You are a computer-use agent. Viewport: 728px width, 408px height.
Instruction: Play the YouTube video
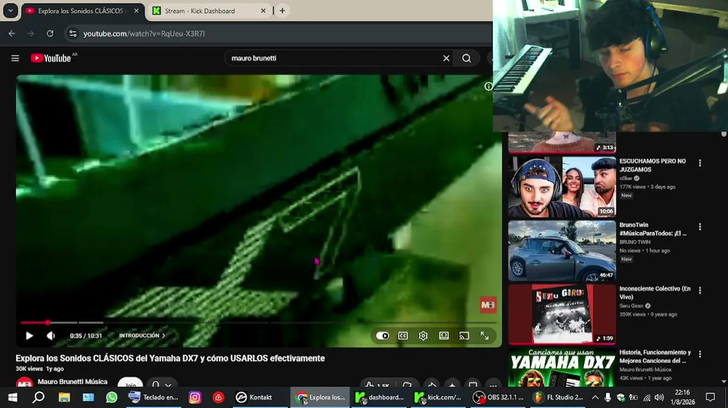[29, 336]
